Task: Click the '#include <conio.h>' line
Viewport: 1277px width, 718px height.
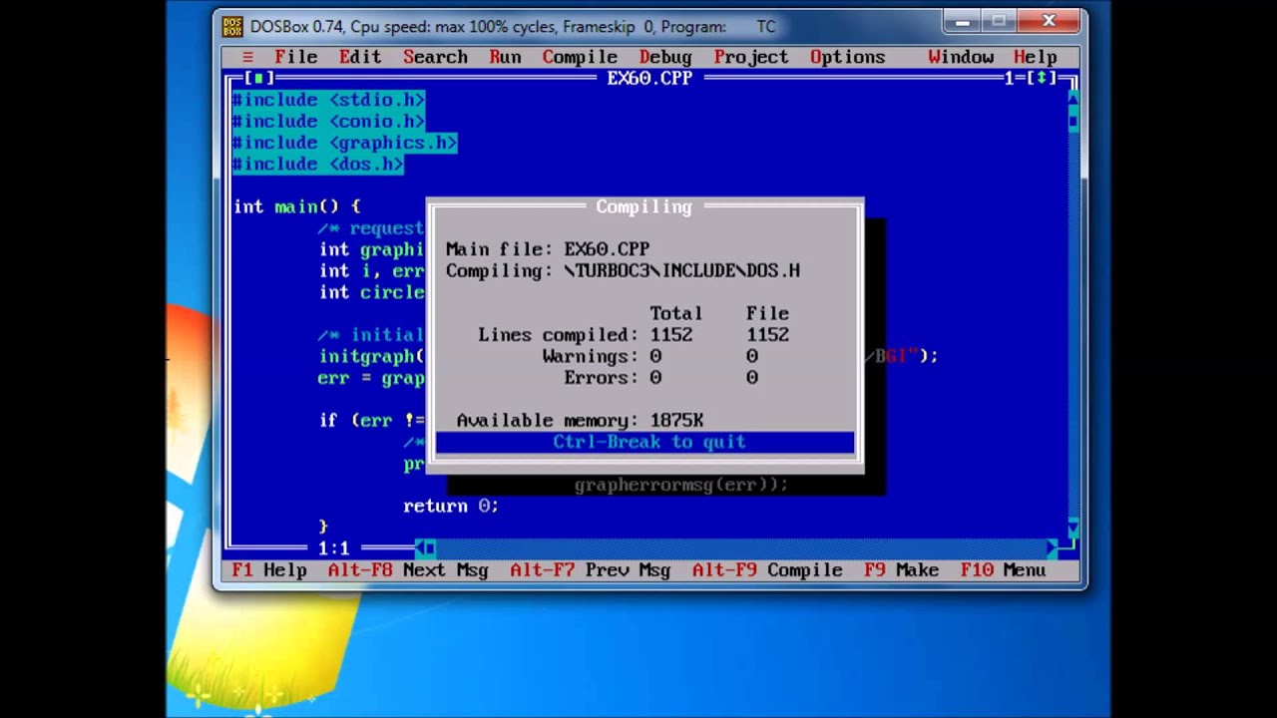Action: click(328, 122)
